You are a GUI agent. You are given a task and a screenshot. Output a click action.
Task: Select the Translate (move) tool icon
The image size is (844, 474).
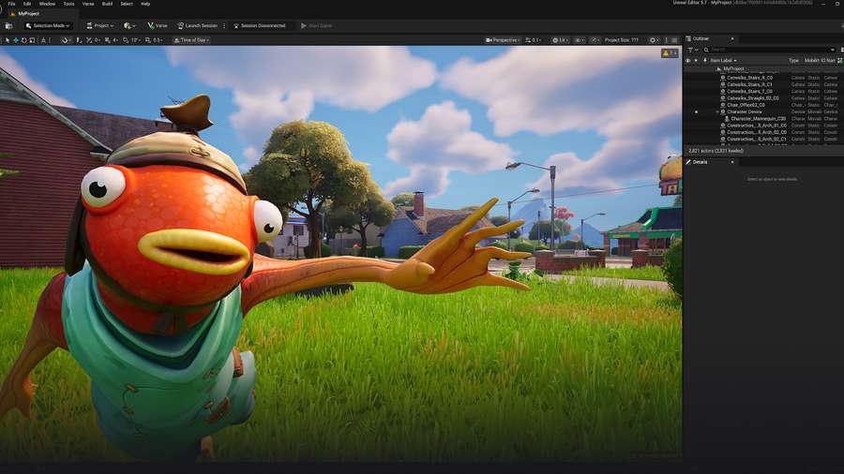(17, 40)
